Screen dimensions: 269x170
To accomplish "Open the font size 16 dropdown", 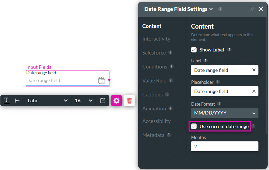I will [x=84, y=101].
